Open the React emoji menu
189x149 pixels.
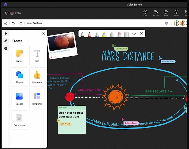coord(177,13)
